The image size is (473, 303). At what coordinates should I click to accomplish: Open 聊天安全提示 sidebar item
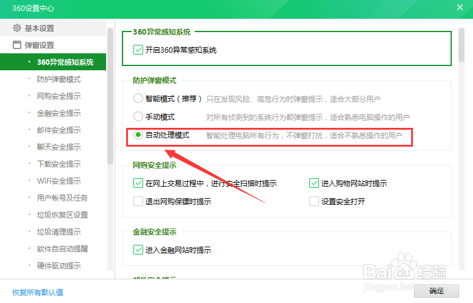[x=59, y=147]
